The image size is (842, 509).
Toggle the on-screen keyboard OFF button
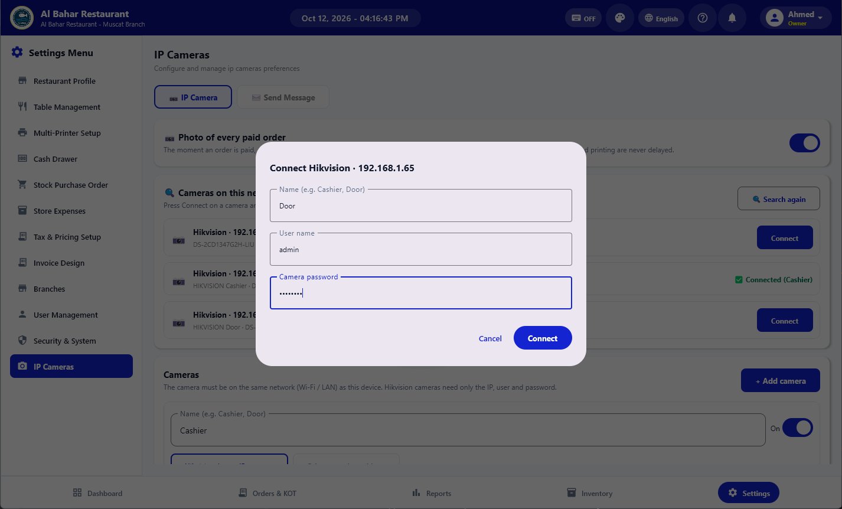tap(583, 18)
